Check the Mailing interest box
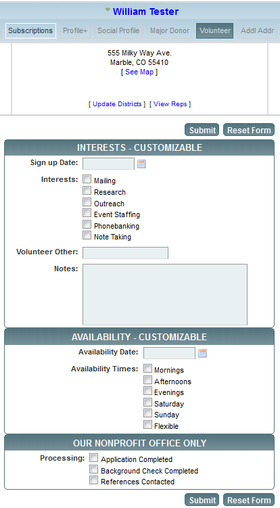Screen dimensions: 280x508 (x=87, y=179)
